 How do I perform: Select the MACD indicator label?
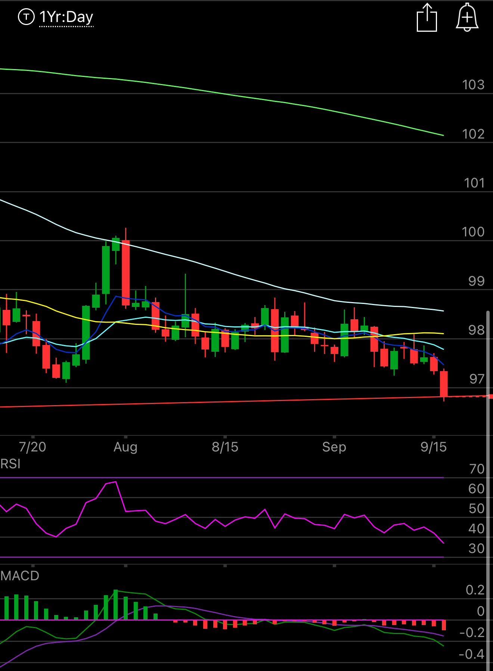[x=20, y=576]
